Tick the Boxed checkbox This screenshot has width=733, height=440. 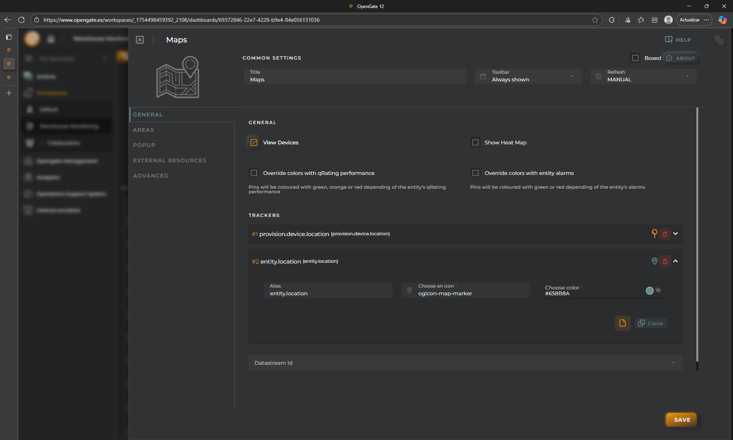pos(635,58)
